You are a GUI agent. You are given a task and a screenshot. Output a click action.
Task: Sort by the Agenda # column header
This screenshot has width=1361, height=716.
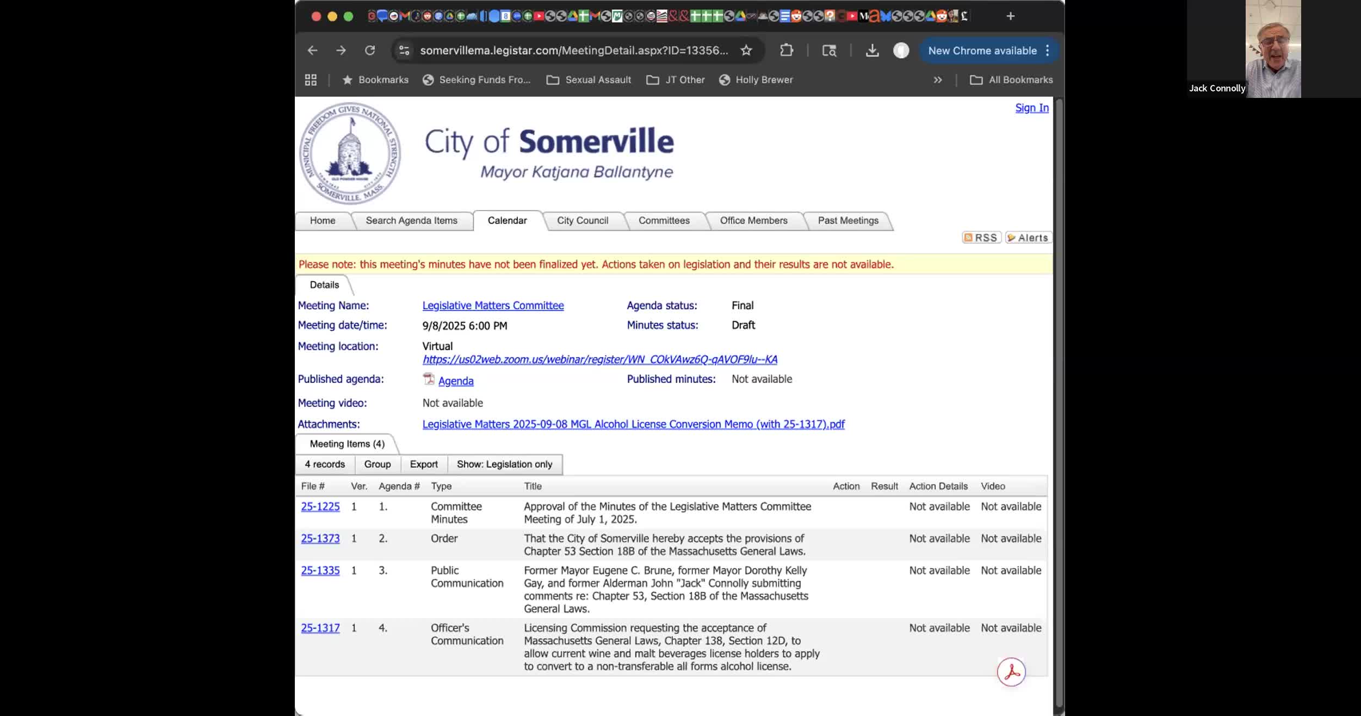[x=399, y=486]
